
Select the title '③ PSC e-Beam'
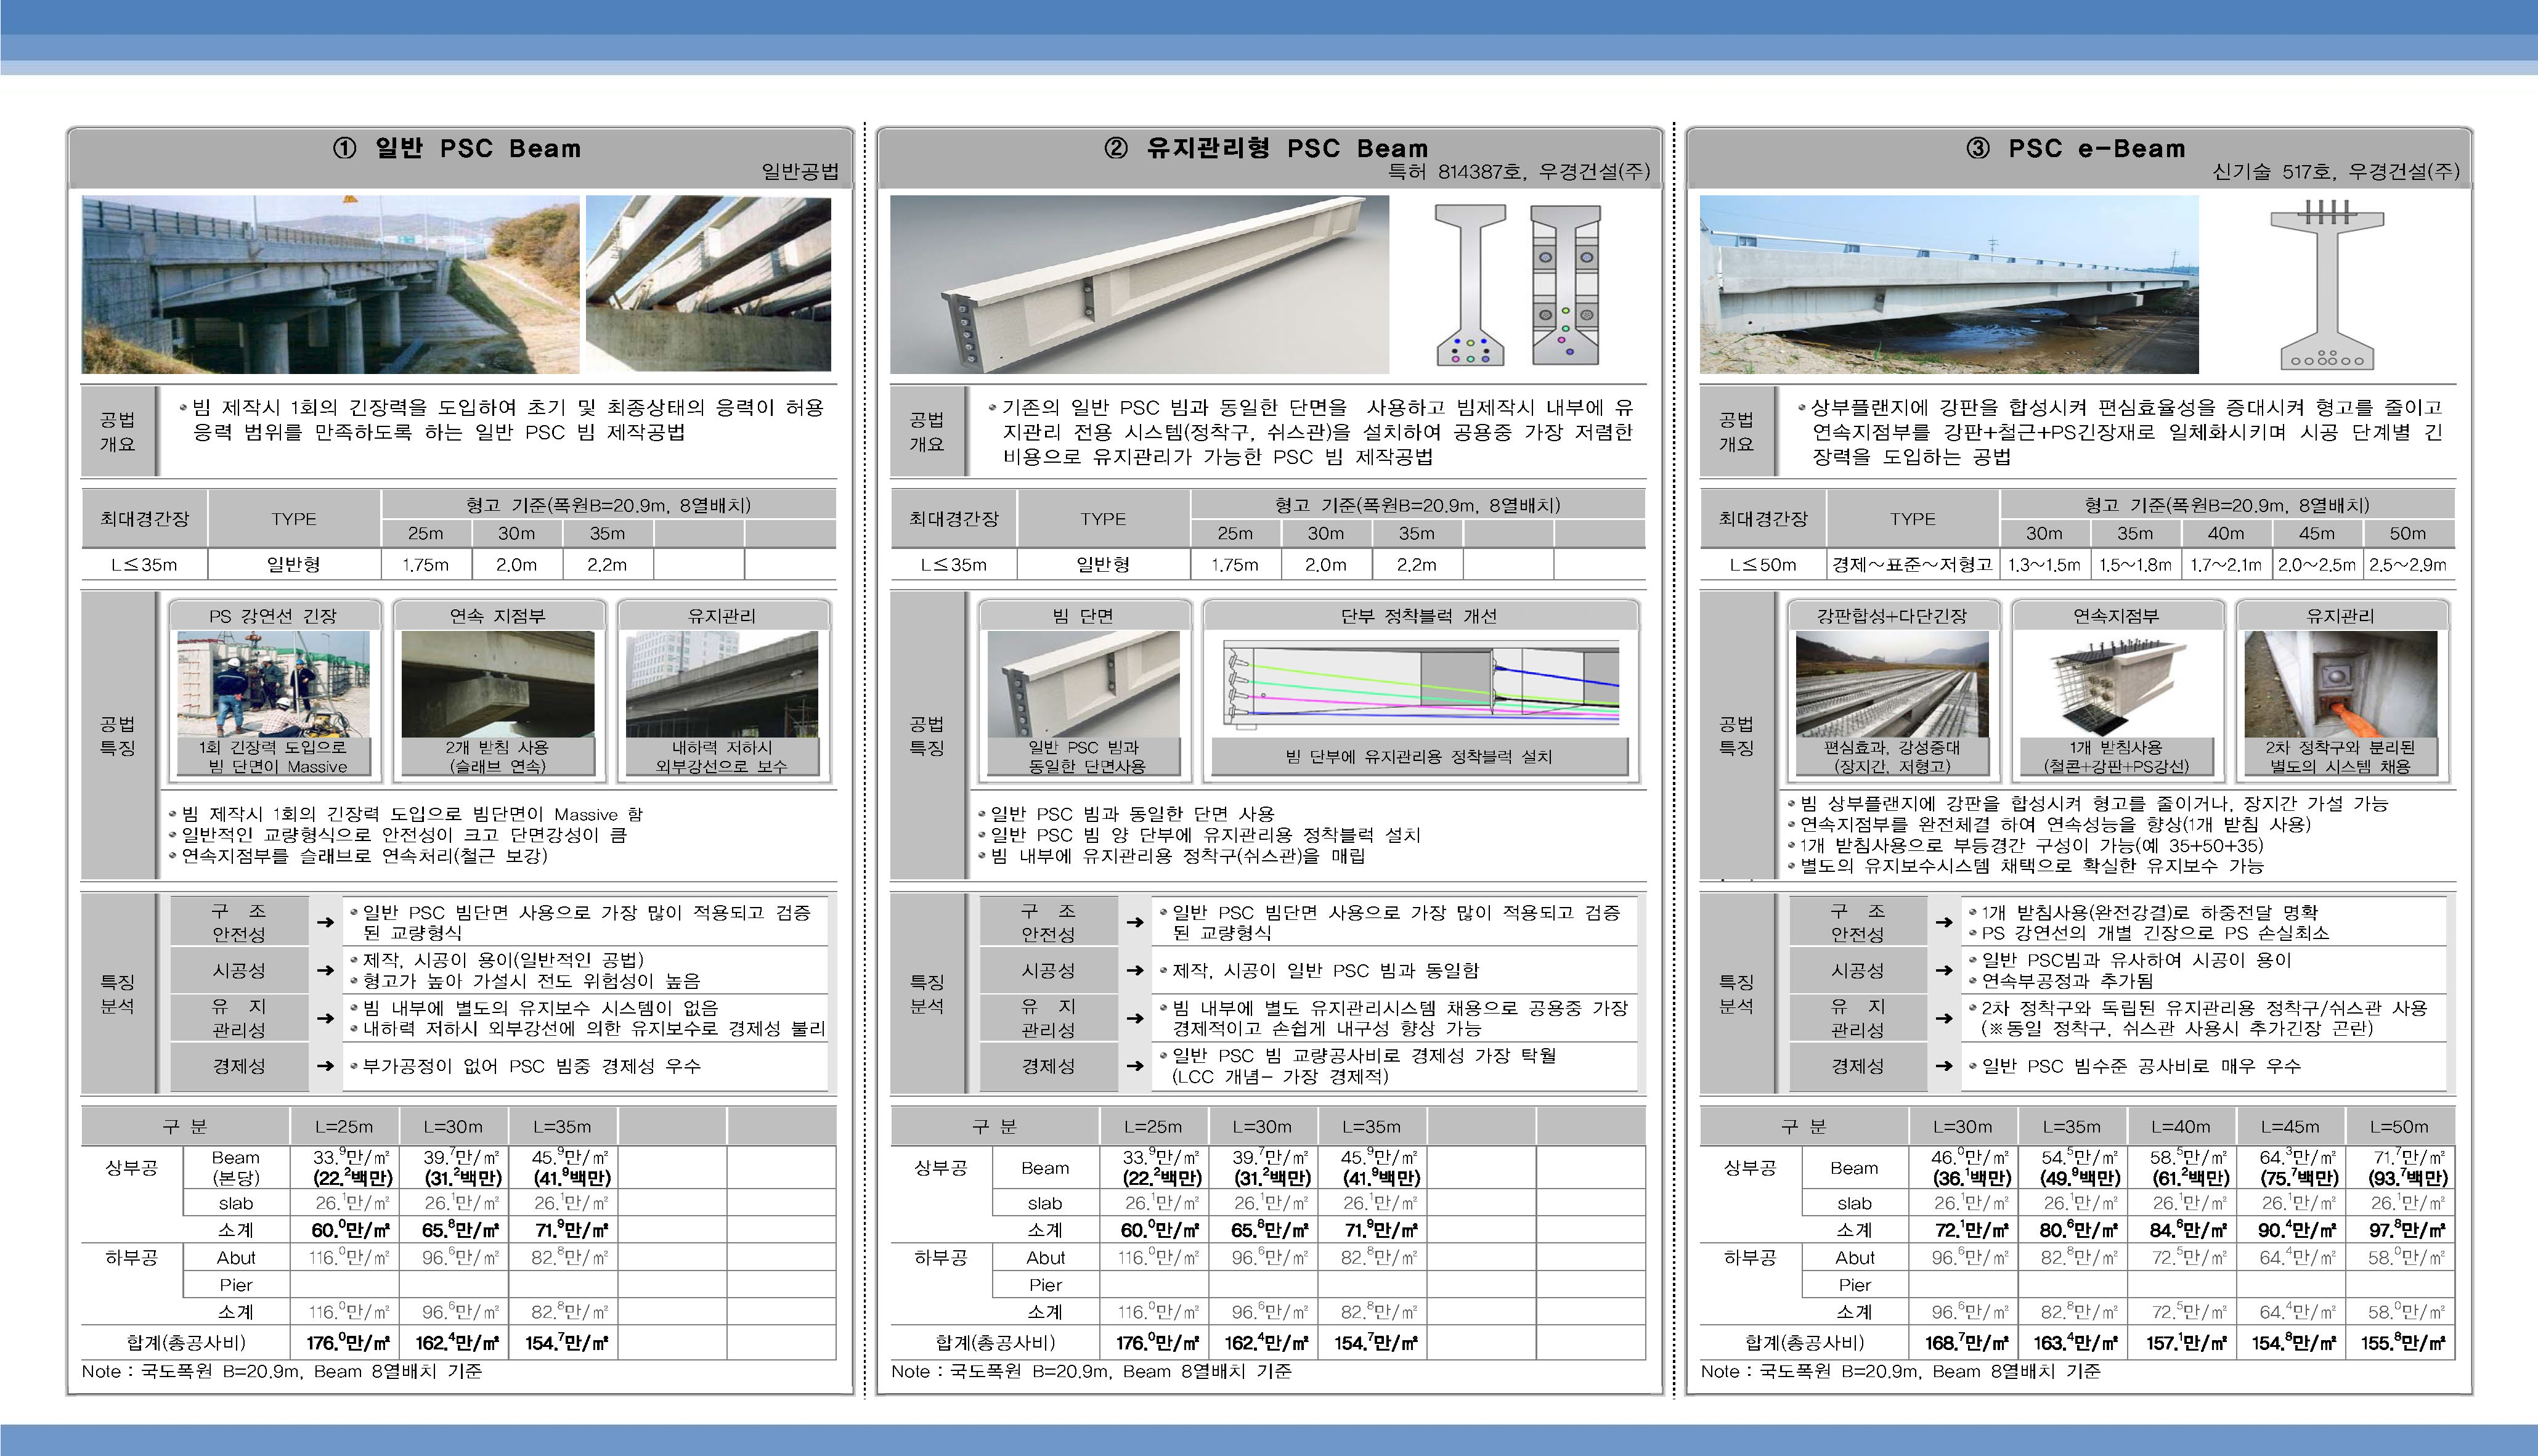[2077, 148]
